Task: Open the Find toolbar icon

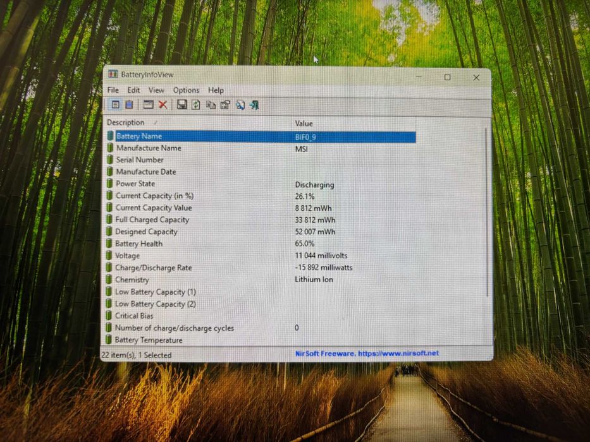Action: (240, 105)
